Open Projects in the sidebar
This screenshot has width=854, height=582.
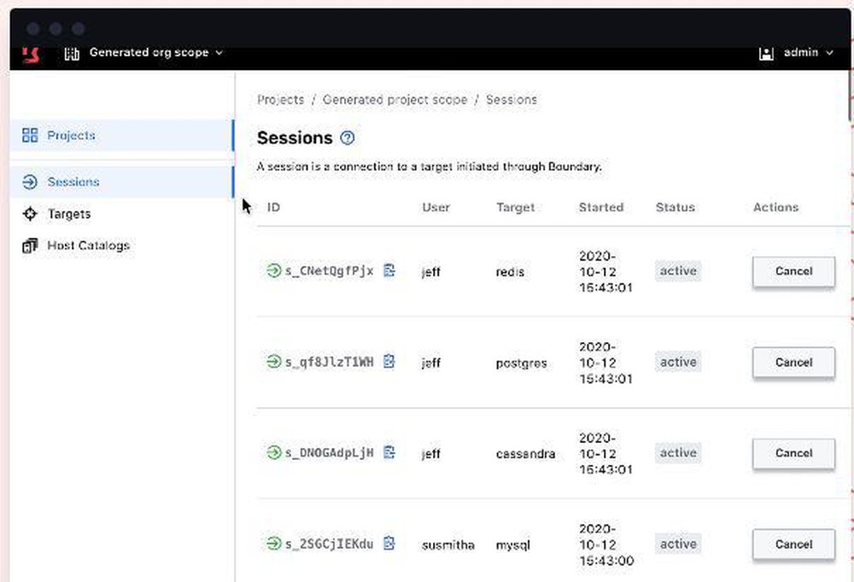point(71,136)
